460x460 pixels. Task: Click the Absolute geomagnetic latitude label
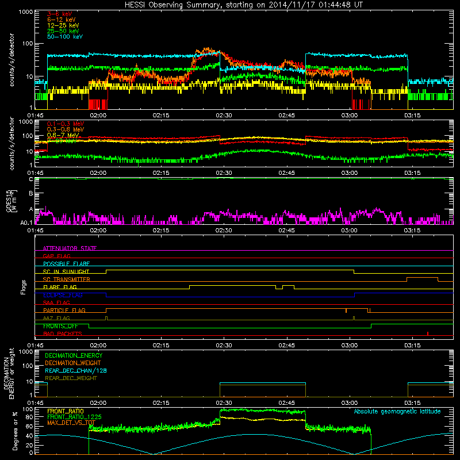point(397,411)
